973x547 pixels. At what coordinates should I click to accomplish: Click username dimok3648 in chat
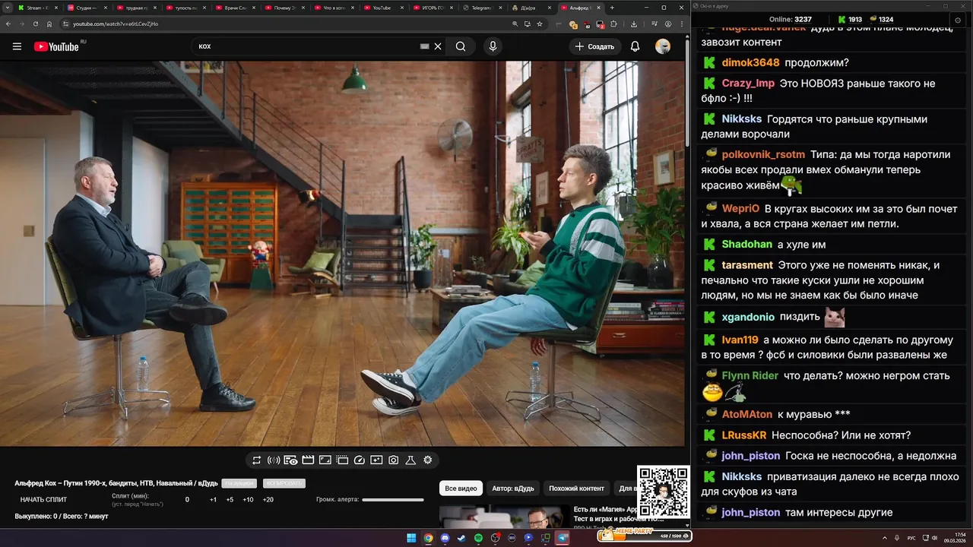750,62
